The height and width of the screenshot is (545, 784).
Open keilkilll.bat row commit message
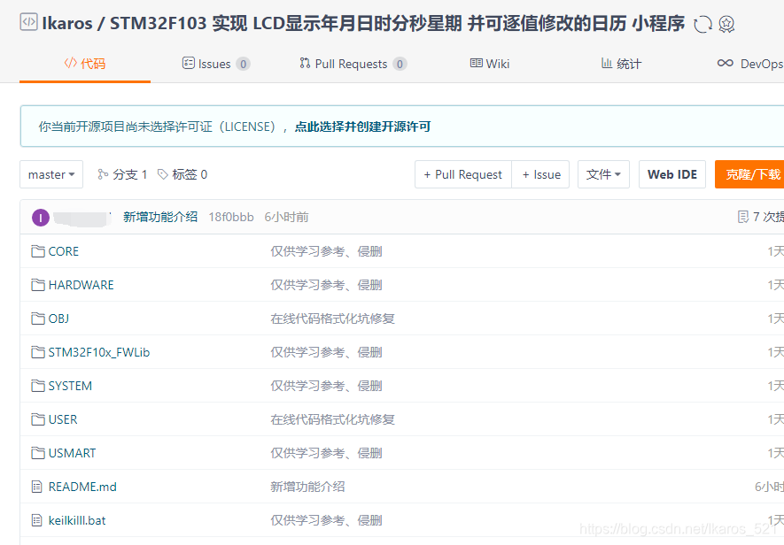(326, 520)
